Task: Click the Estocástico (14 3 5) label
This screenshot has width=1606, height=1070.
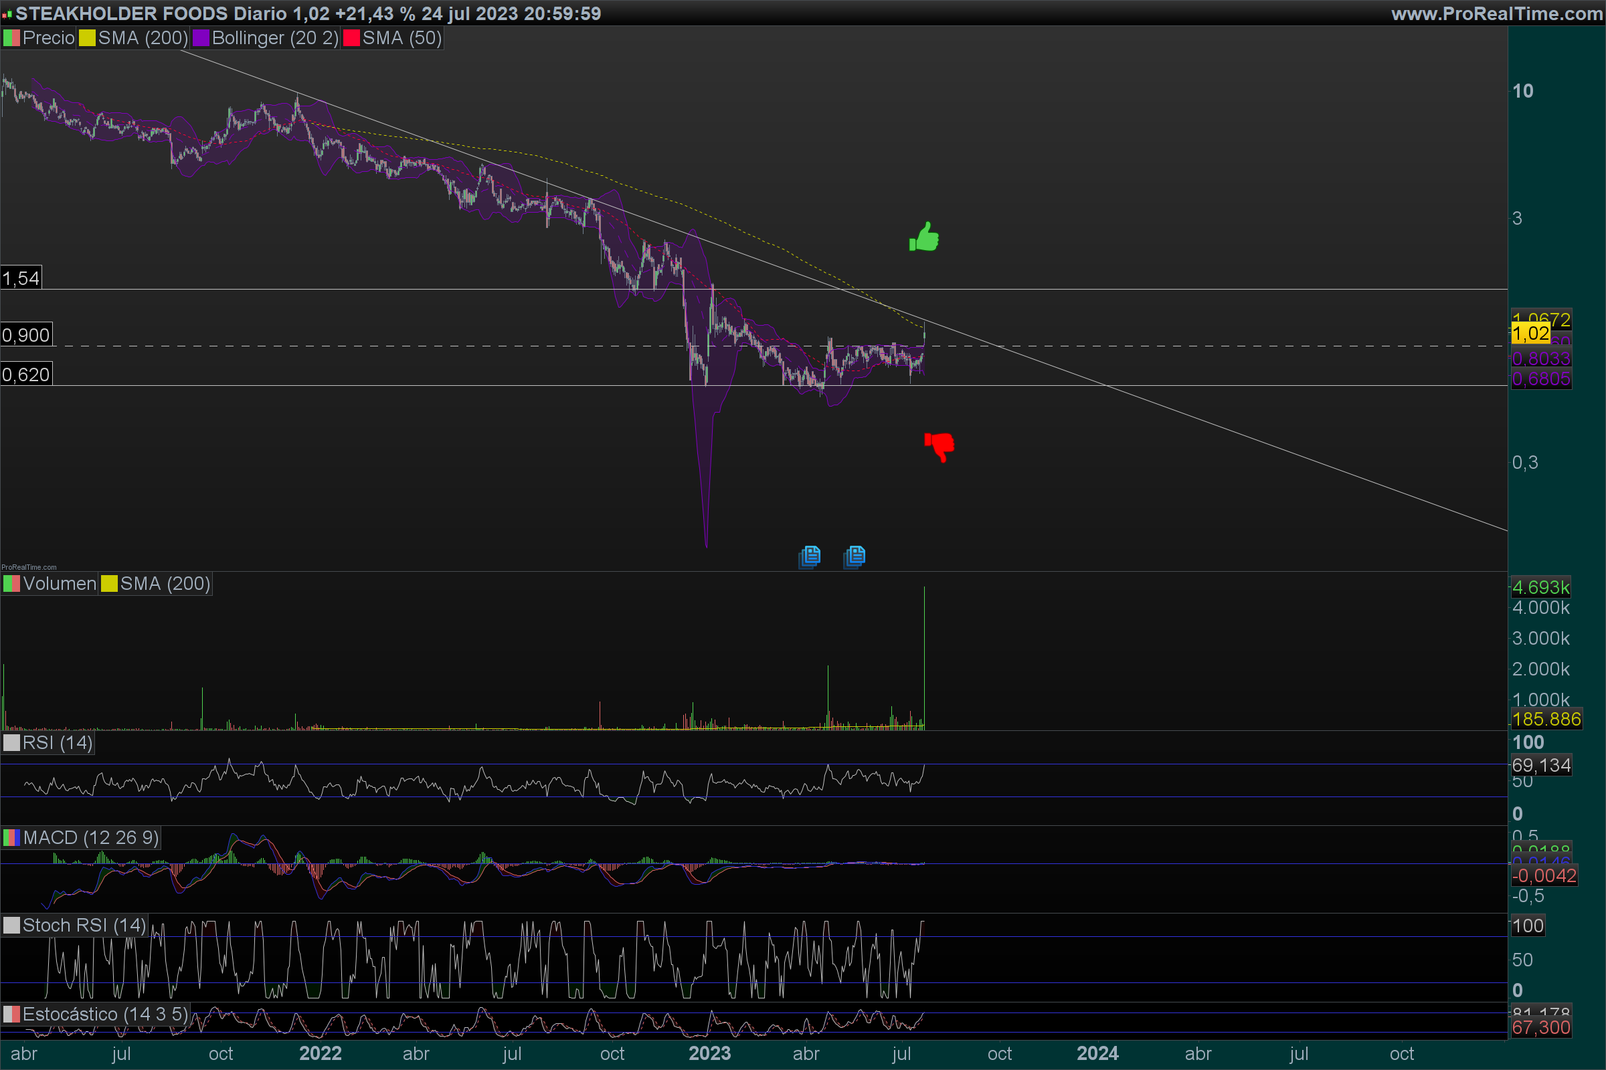Action: (104, 1014)
